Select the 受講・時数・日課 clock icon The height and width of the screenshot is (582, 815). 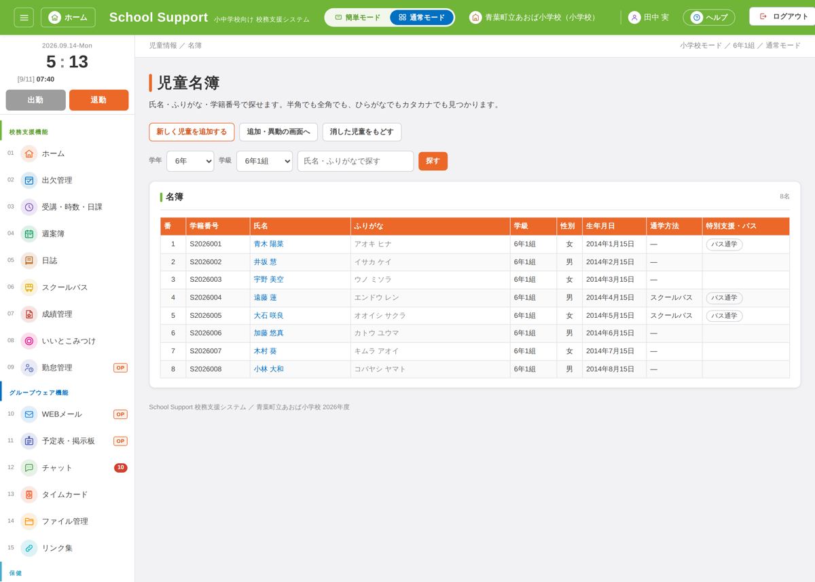29,207
